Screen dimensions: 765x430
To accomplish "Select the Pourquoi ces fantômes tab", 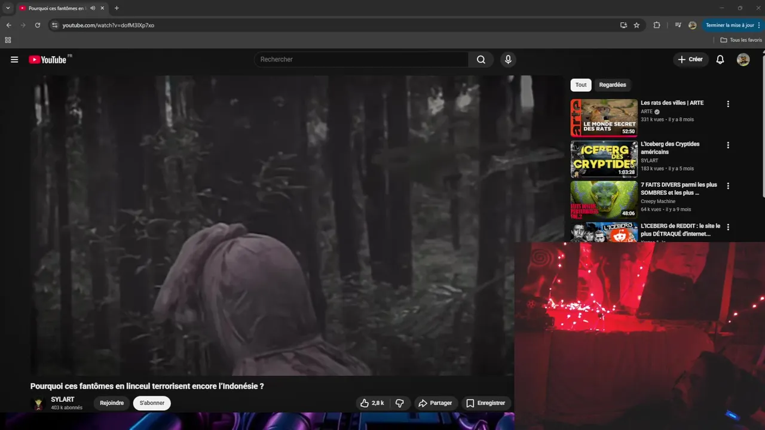I will [x=57, y=8].
